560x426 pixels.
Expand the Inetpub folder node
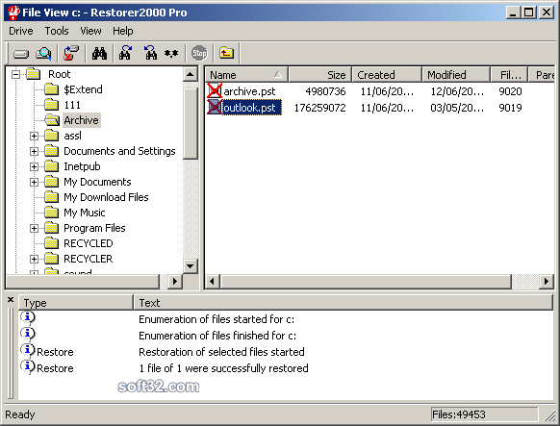click(34, 166)
